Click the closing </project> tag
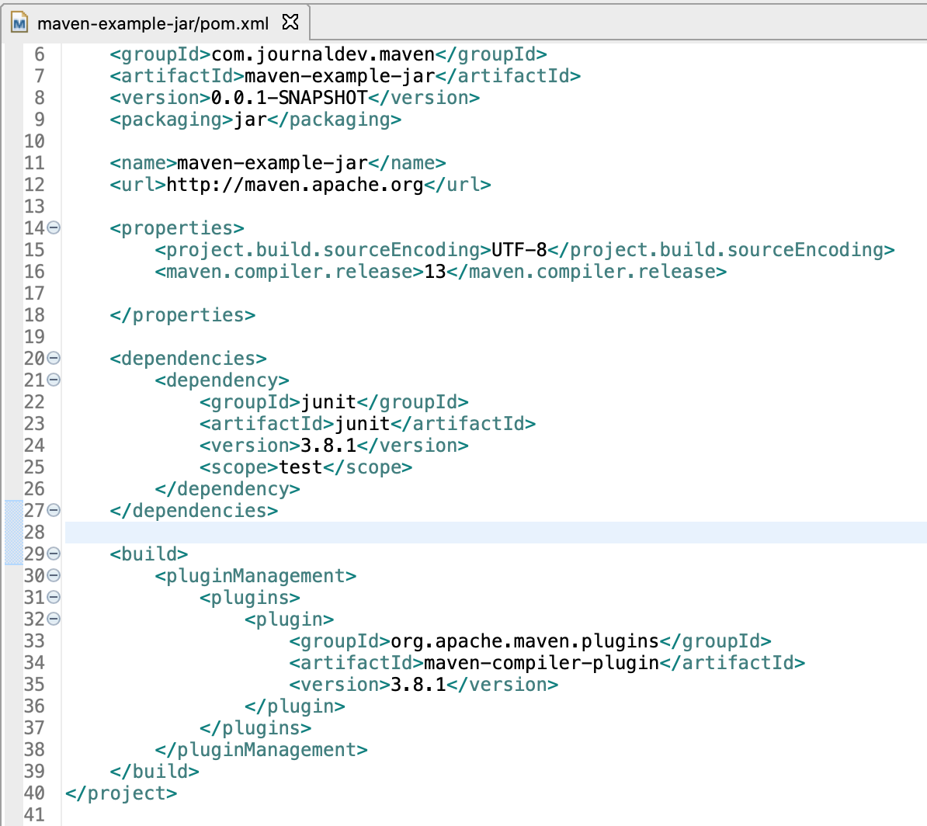The width and height of the screenshot is (927, 826). tap(121, 793)
